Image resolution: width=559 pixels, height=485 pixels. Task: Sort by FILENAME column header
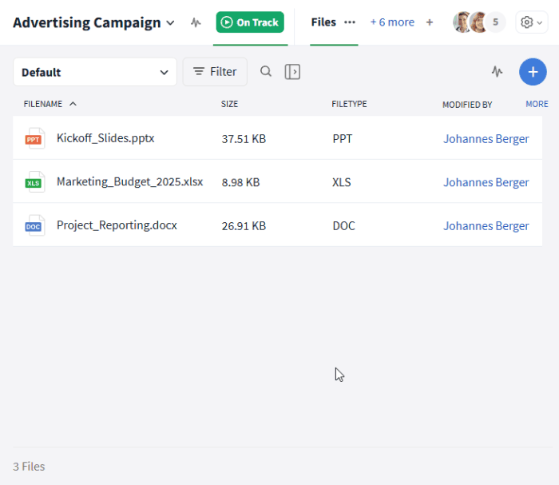(x=43, y=104)
